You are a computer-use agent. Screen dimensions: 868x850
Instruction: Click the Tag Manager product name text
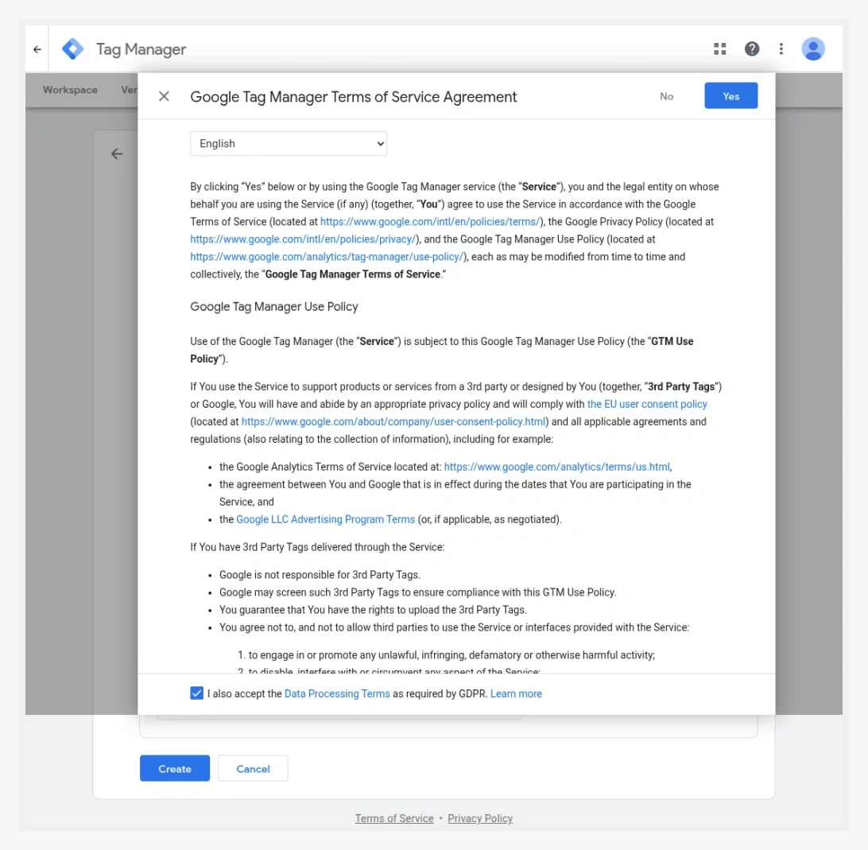click(x=141, y=49)
